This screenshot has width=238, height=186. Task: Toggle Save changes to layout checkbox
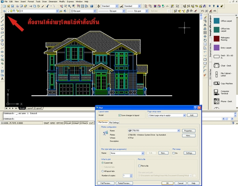coord(119,116)
